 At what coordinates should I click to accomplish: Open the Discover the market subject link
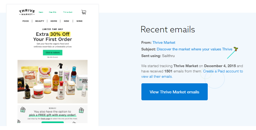click(194, 49)
